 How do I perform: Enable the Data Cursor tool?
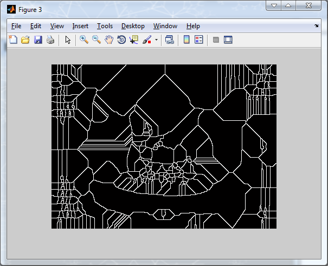point(134,40)
